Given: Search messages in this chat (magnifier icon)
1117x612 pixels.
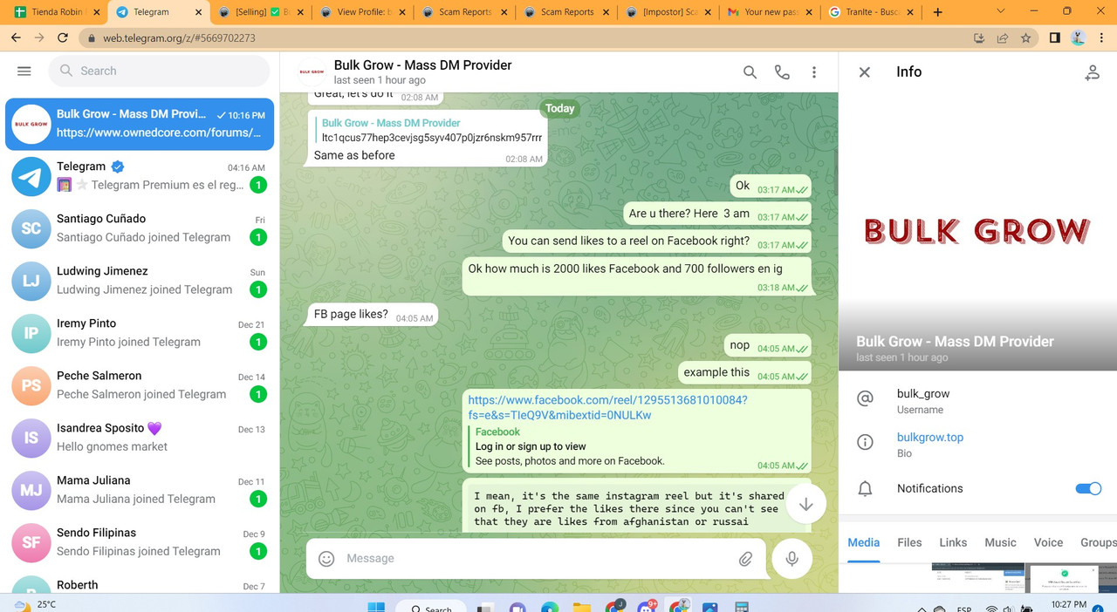Looking at the screenshot, I should point(750,72).
